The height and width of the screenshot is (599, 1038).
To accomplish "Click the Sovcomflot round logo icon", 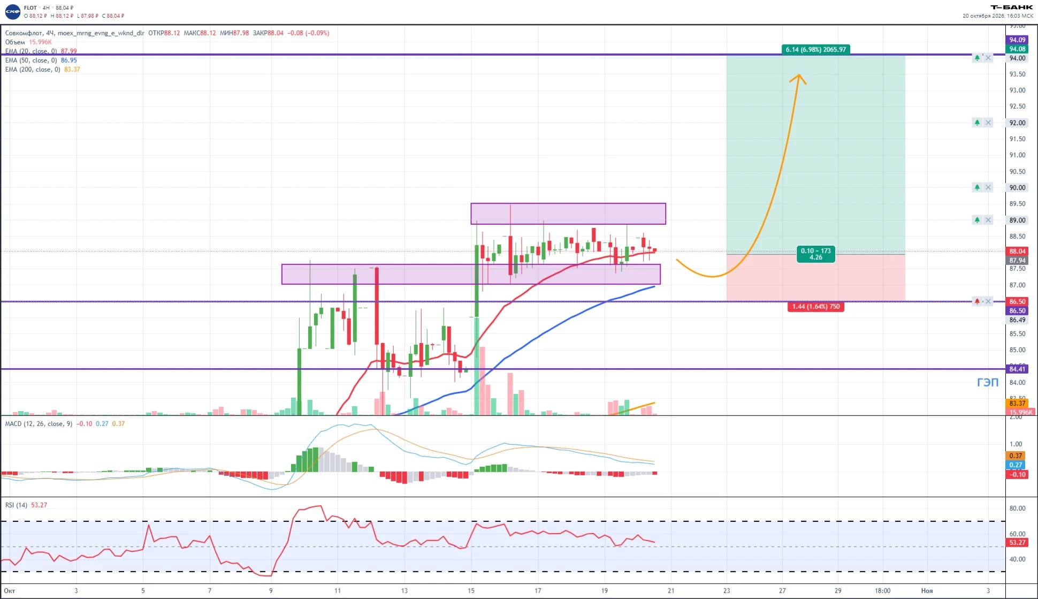I will tap(12, 11).
